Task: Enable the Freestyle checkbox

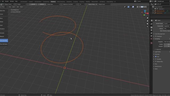Action: (x=156, y=36)
